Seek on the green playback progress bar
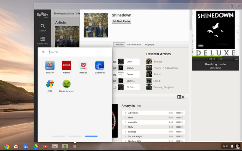Screen dimensions: 242x151 (x=215, y=56)
